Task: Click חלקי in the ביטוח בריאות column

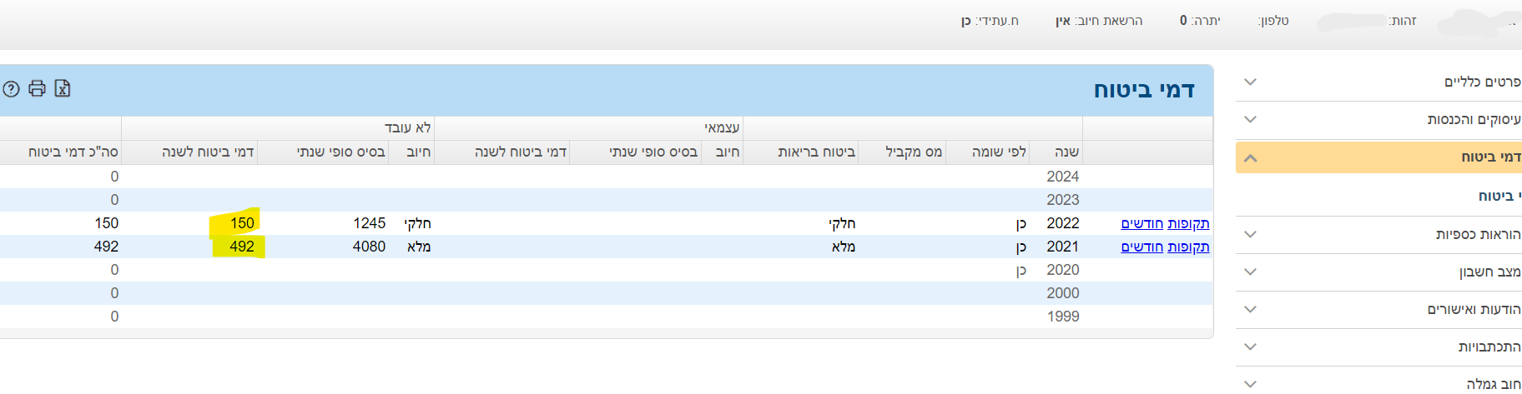Action: 842,223
